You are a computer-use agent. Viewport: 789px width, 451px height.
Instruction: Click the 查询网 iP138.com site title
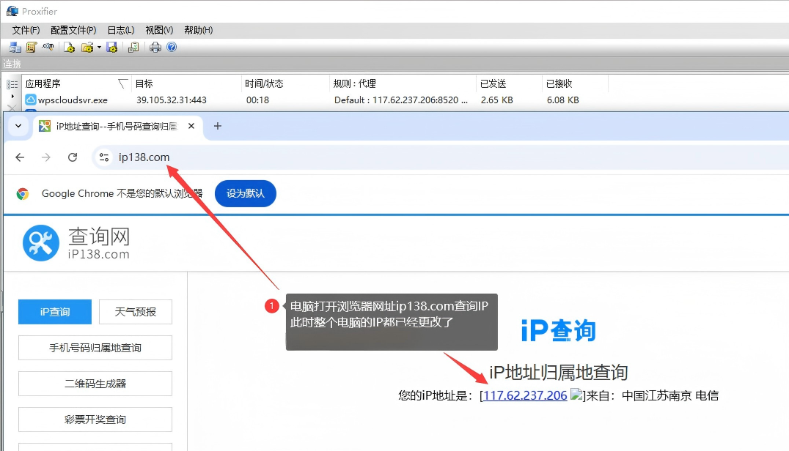99,243
